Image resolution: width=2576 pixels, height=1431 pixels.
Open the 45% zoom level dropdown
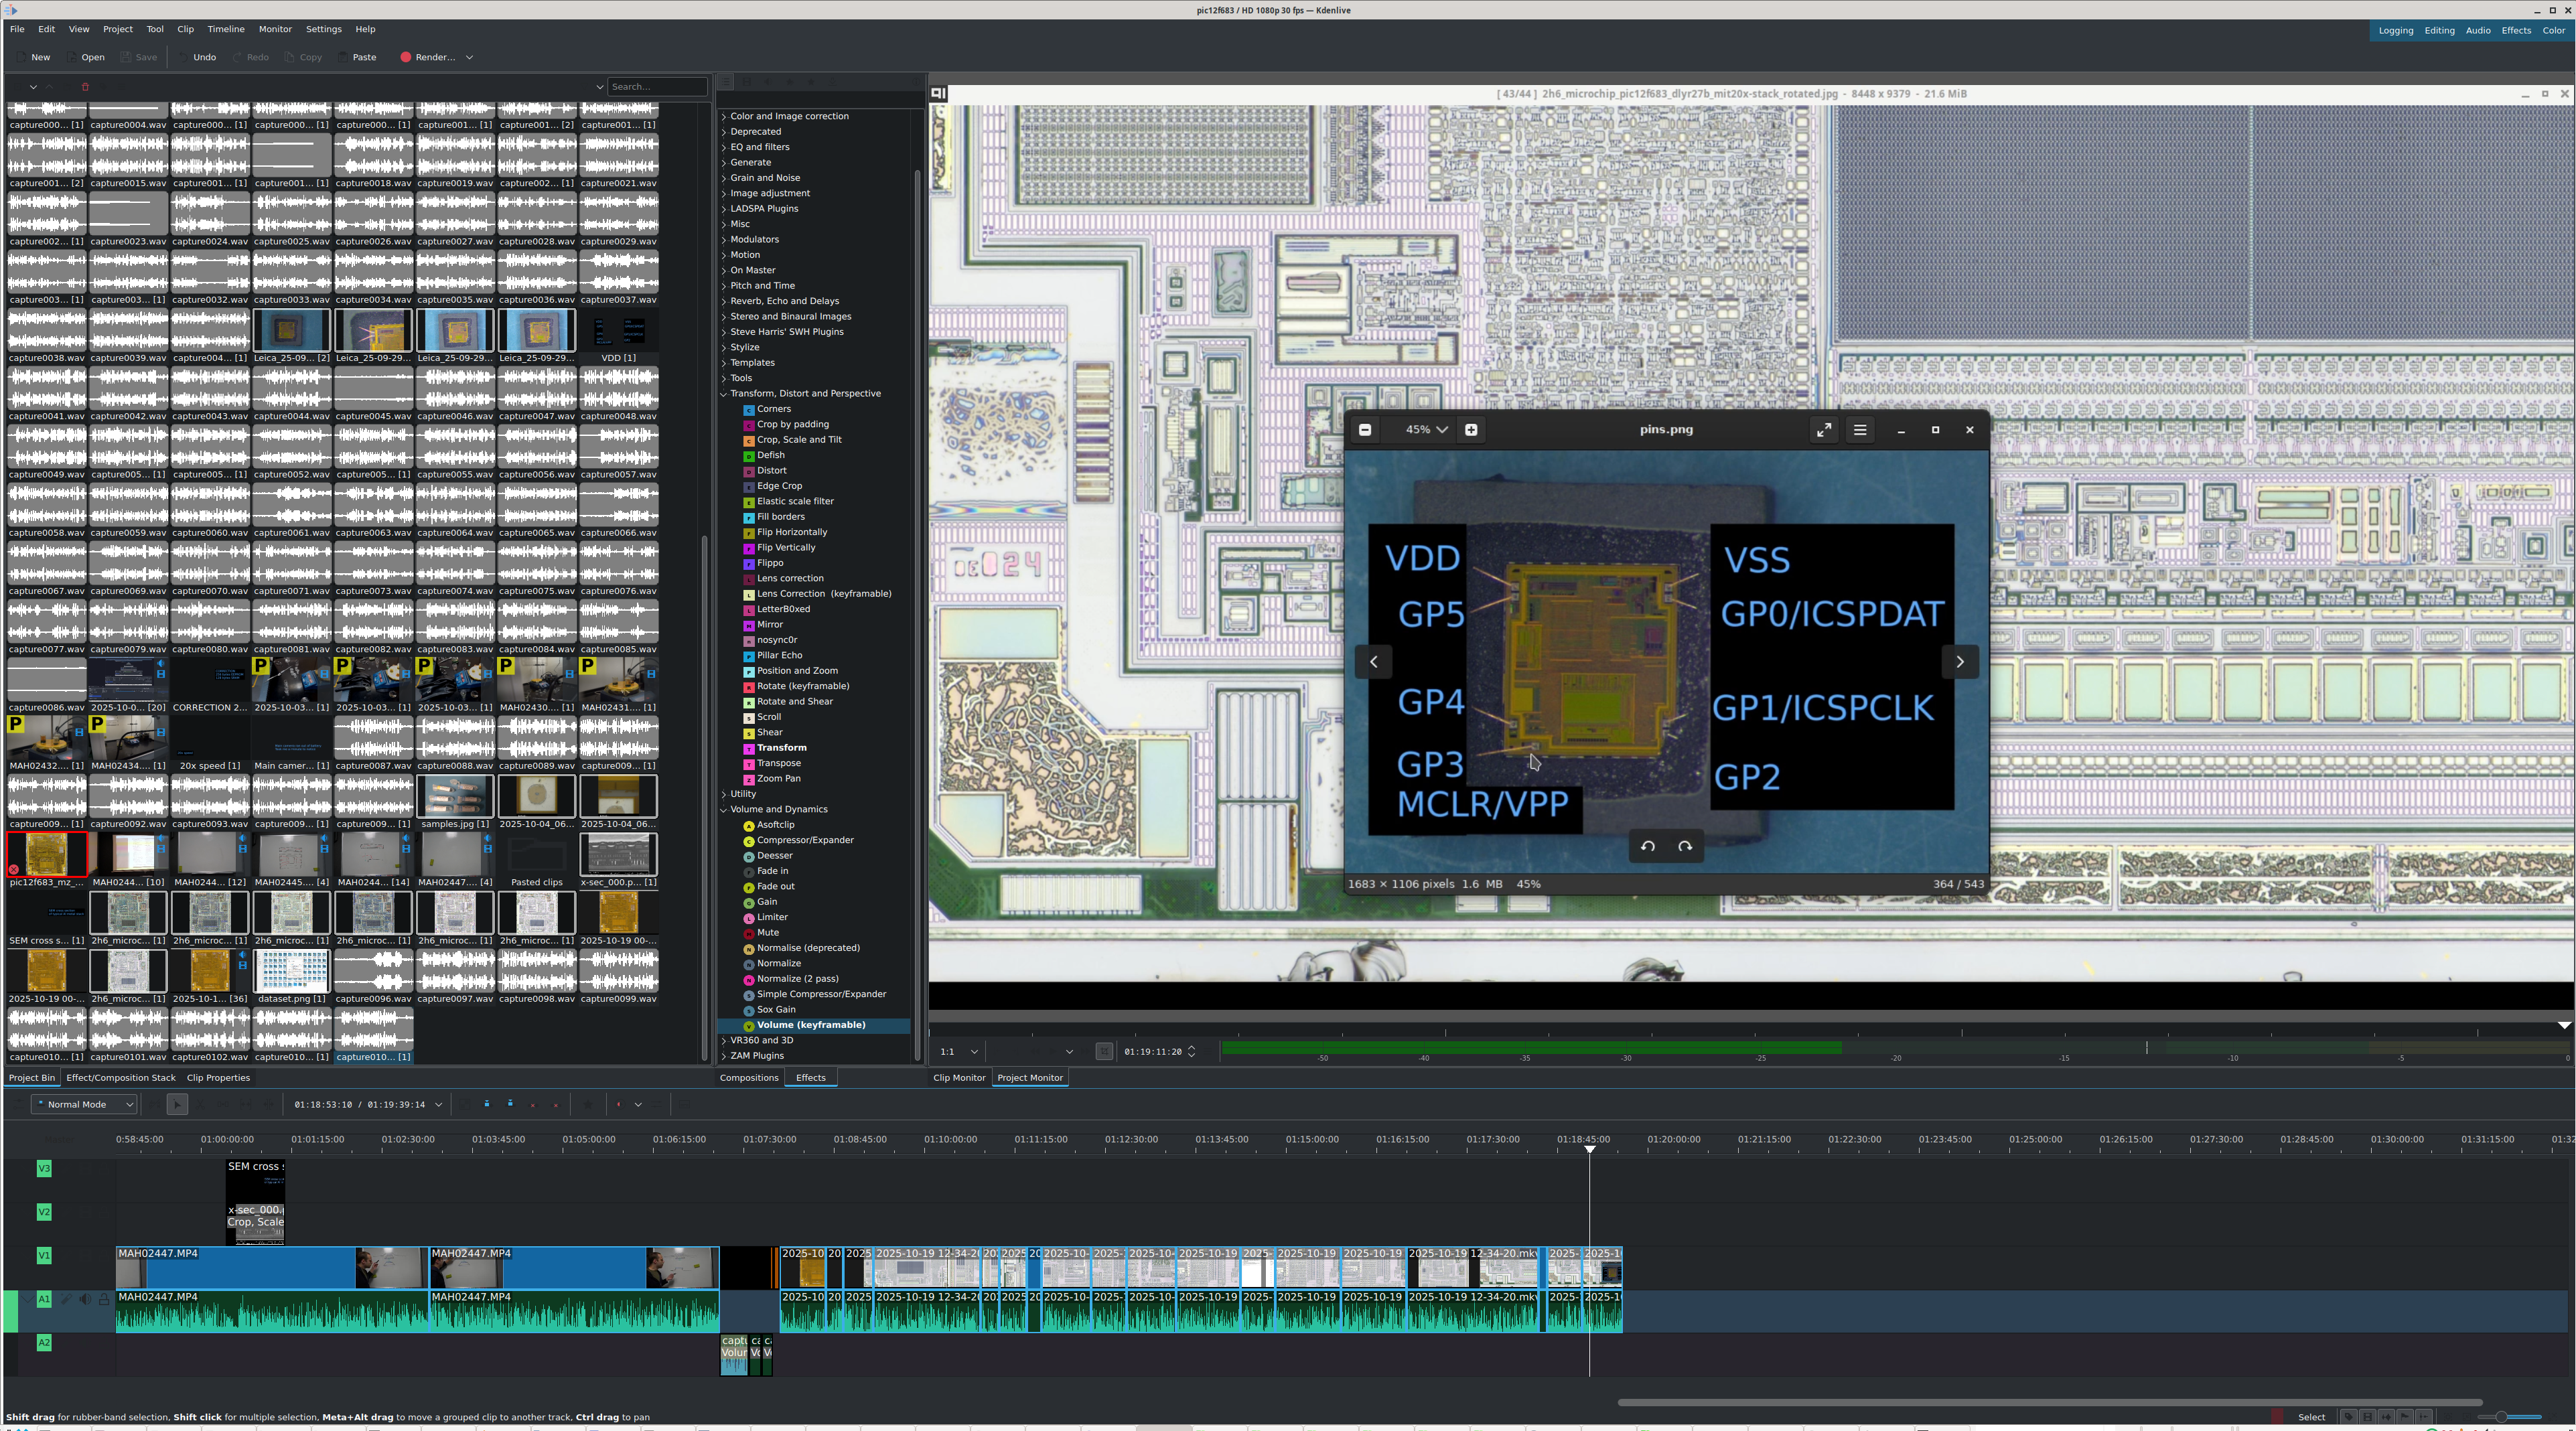(1427, 430)
